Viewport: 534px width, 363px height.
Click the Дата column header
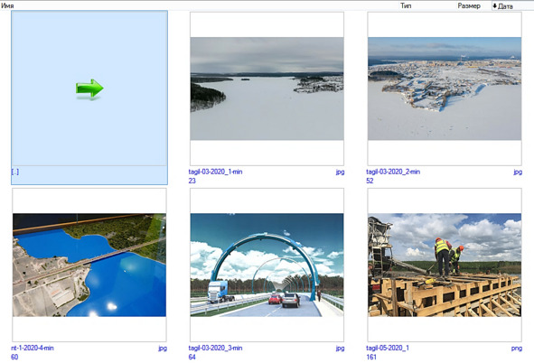505,6
